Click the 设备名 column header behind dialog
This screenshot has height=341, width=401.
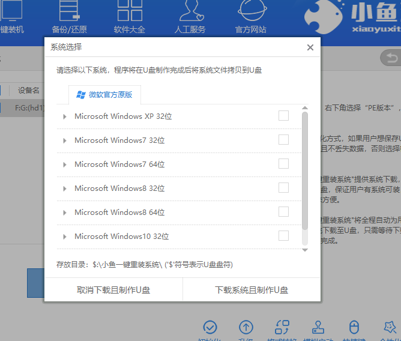[x=29, y=90]
